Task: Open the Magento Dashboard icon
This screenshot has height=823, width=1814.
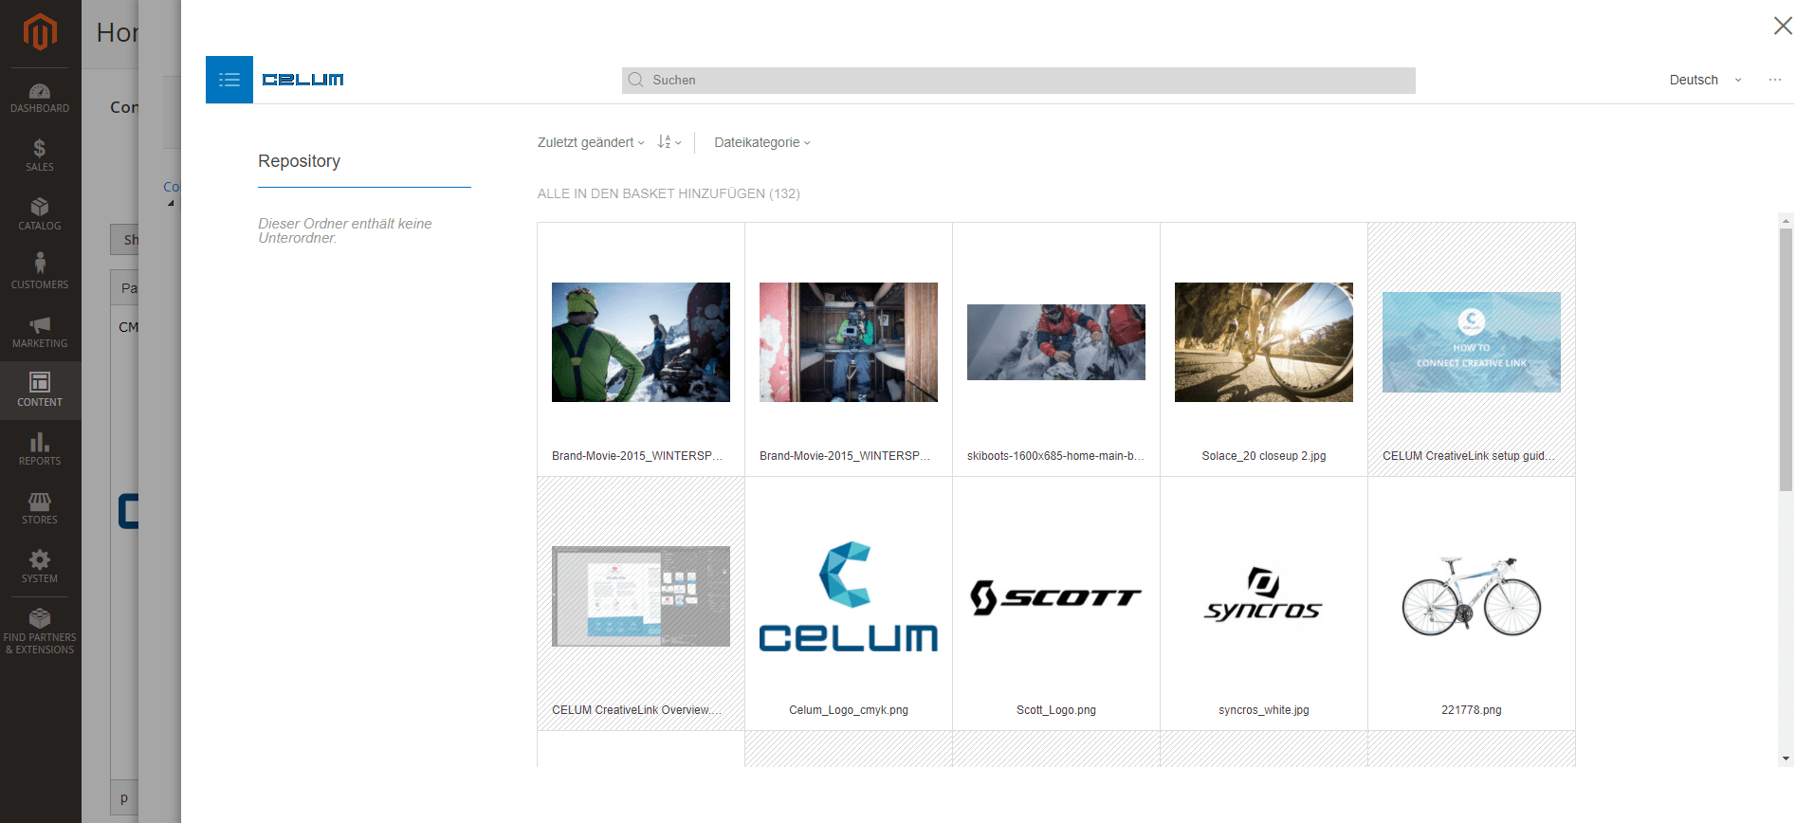Action: [40, 92]
